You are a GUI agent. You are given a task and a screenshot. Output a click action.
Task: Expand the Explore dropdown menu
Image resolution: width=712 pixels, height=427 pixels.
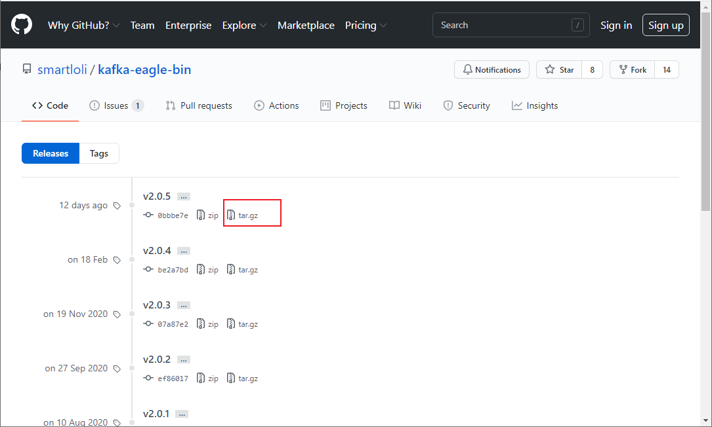(244, 26)
